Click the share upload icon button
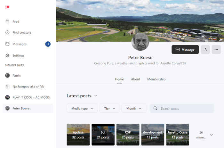 [x=205, y=49]
